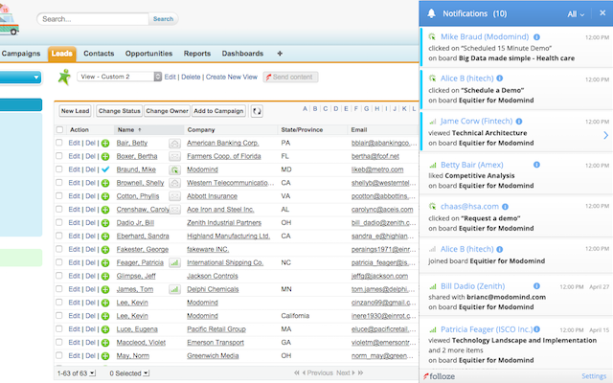Image resolution: width=613 pixels, height=383 pixels.
Task: Click green add icon in Bair, Betty row
Action: tap(105, 144)
